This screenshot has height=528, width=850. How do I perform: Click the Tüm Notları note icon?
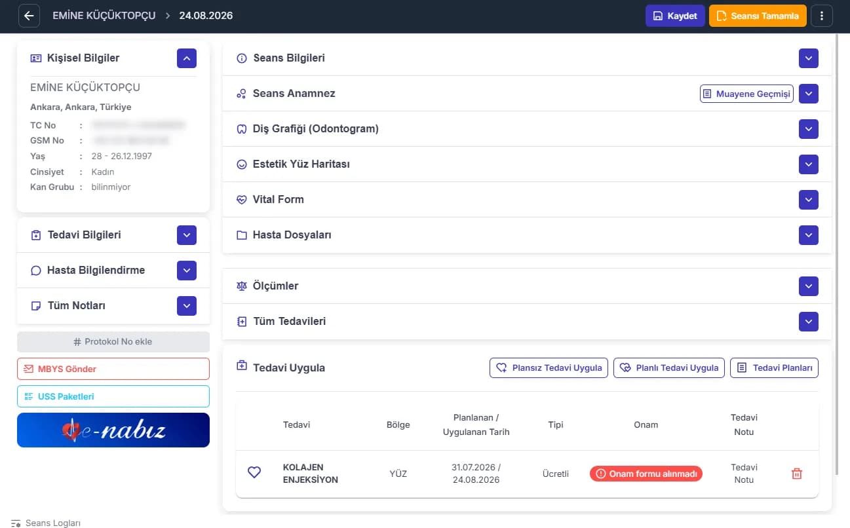click(x=36, y=306)
